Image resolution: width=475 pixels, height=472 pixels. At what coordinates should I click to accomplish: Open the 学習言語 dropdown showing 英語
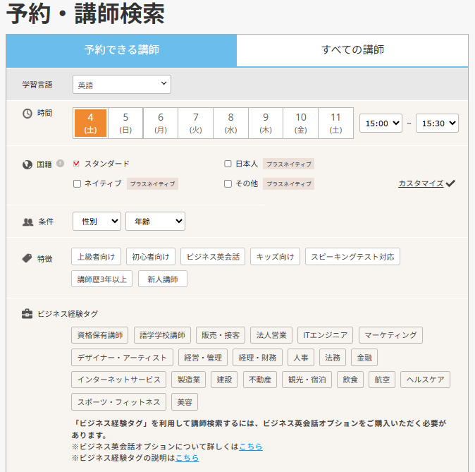[121, 85]
